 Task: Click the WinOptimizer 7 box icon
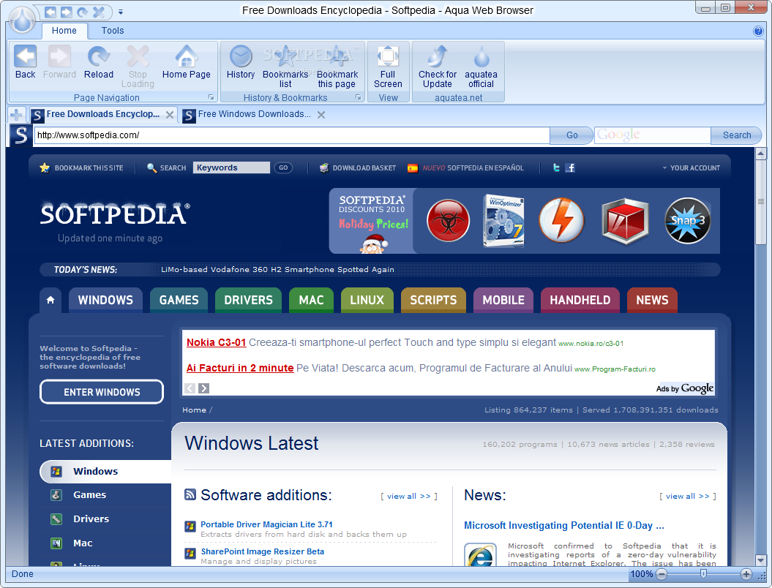point(503,220)
